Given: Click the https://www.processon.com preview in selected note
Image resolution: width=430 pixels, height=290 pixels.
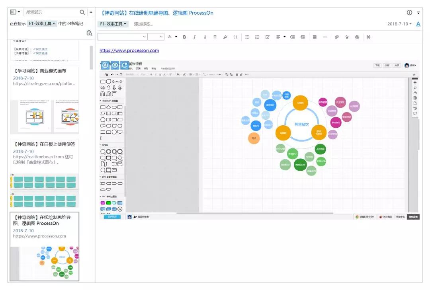Looking at the screenshot, I should point(39,236).
